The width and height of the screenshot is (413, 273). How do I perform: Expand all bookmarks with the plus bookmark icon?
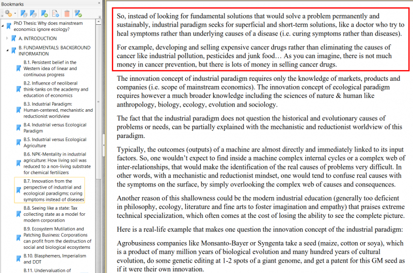tap(24, 13)
